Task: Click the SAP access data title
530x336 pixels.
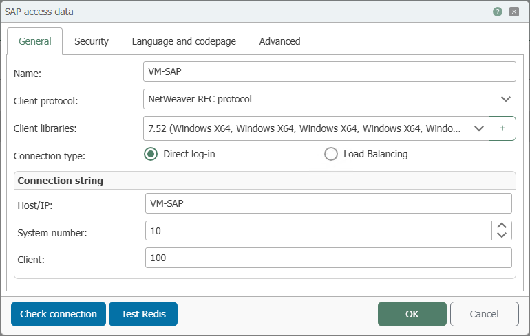Action: tap(39, 12)
